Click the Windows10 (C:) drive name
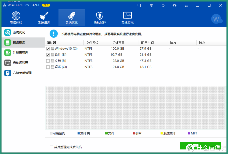Screen dimensions: 228x154 coord(66,48)
